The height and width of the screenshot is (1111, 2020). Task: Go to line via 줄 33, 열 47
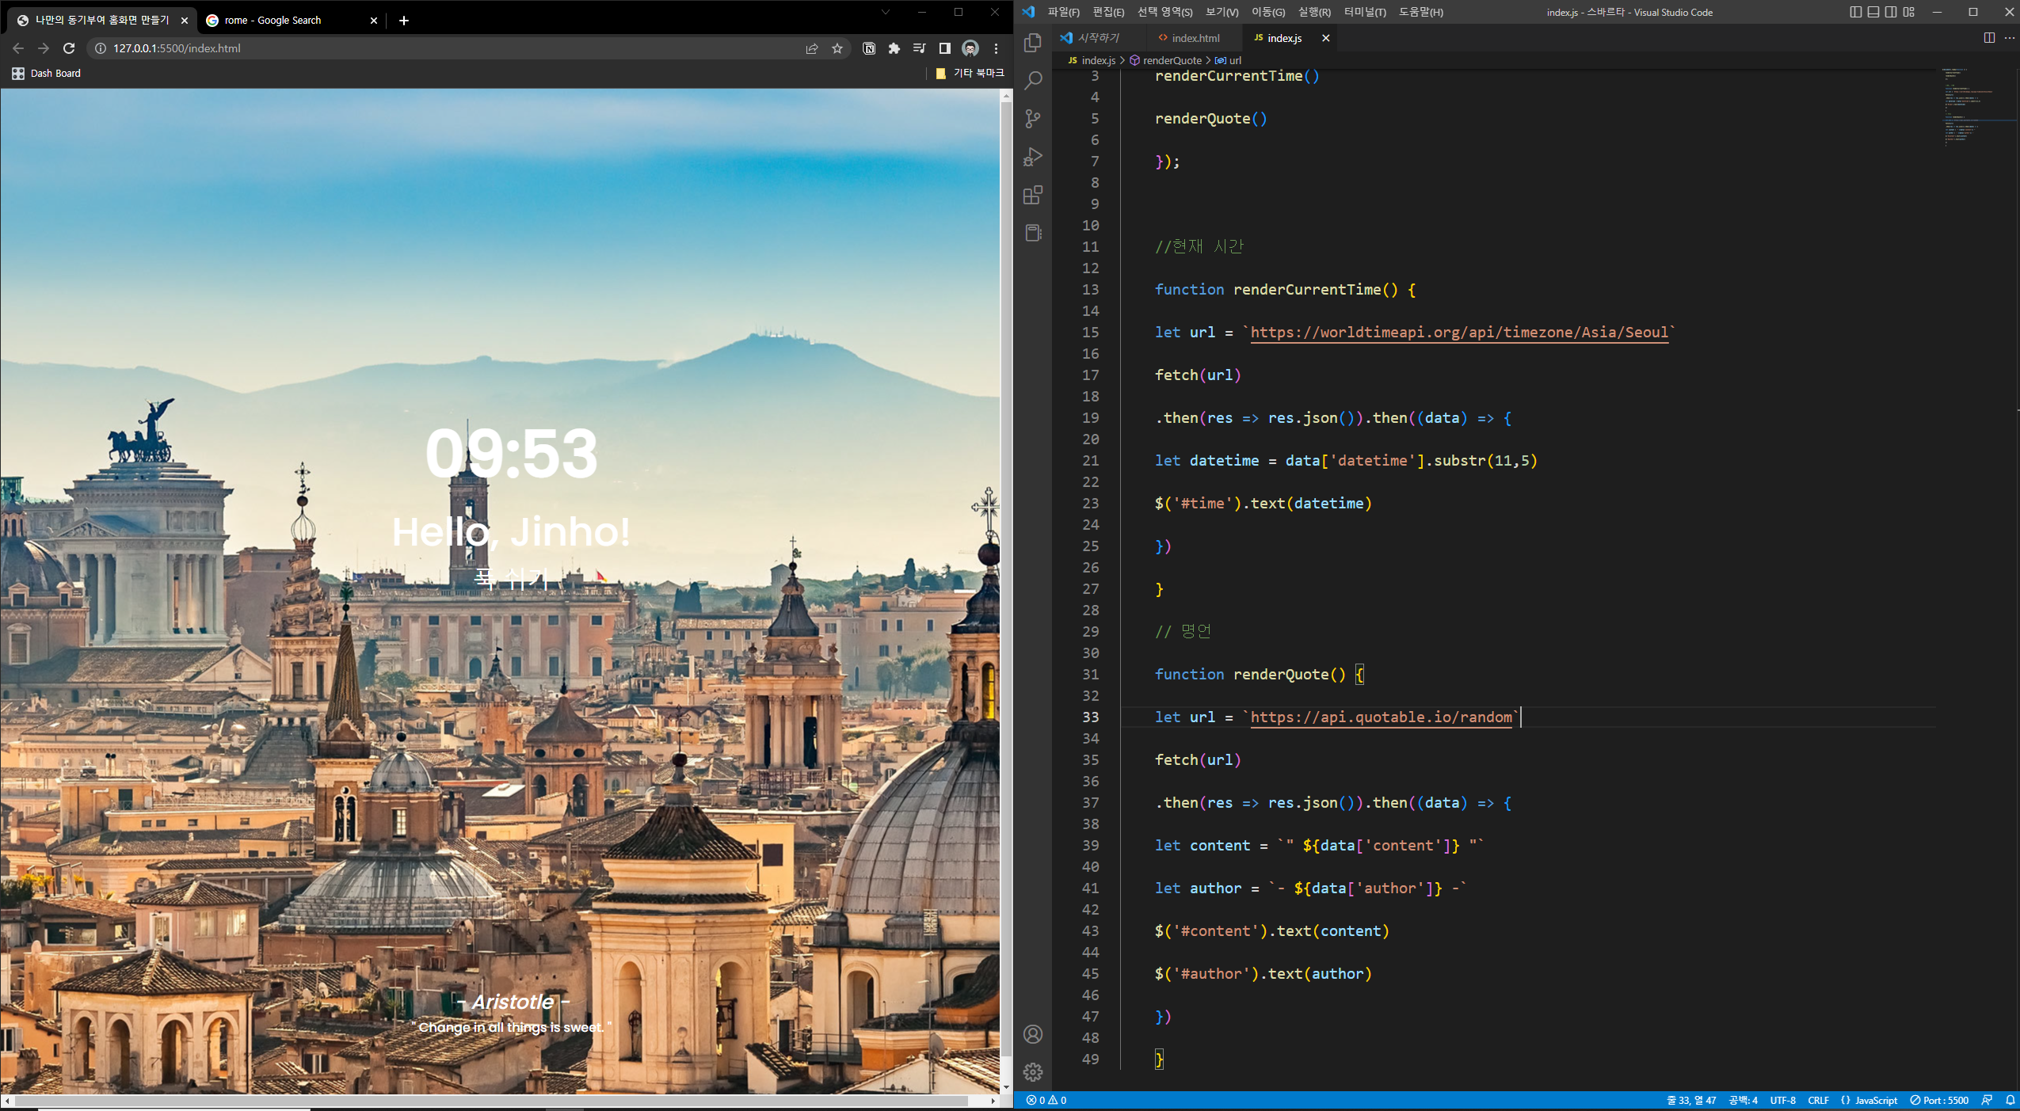(x=1691, y=1100)
